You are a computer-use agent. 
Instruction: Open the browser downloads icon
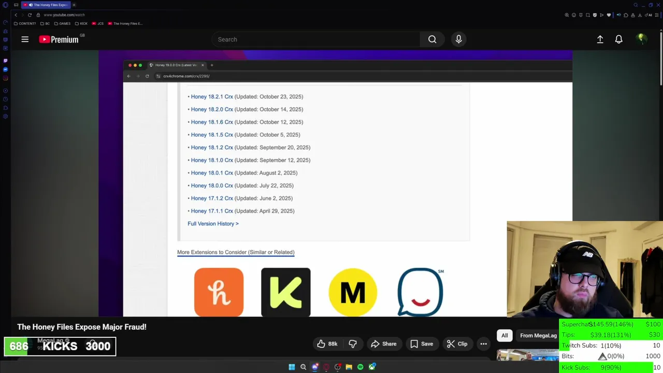[640, 15]
